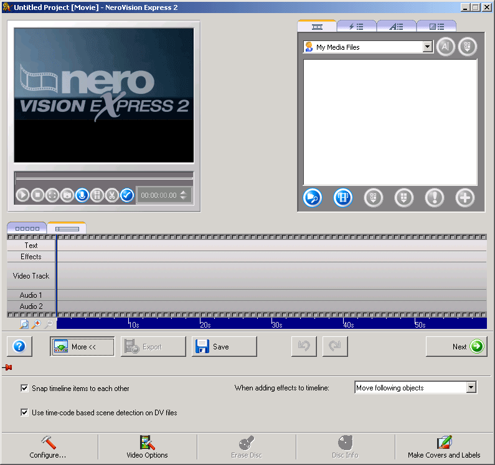The image size is (495, 465).
Task: Toggle time-code based scene detection checkbox
Action: point(24,412)
